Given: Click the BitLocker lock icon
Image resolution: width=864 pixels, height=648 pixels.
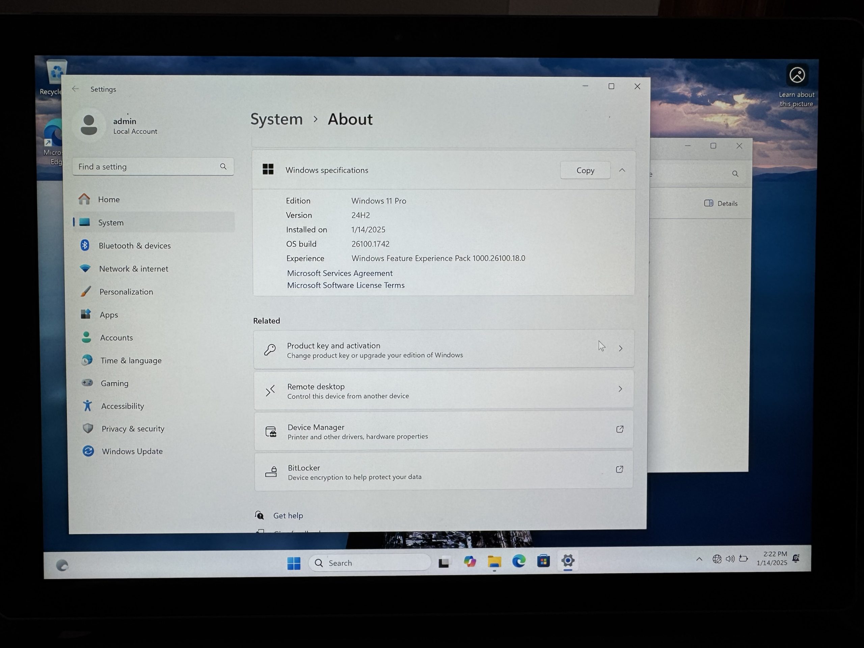Looking at the screenshot, I should click(271, 472).
